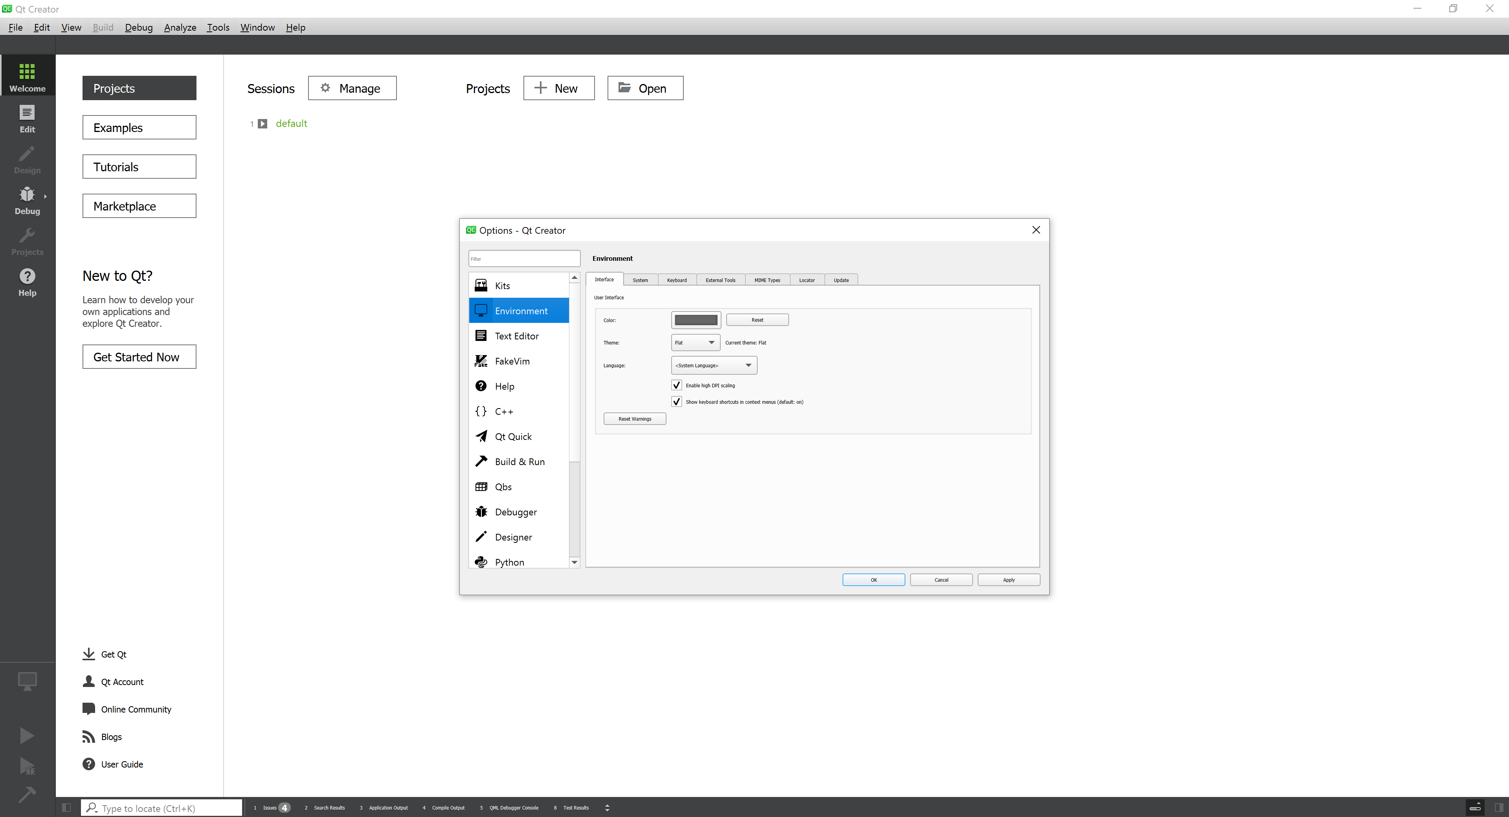Uncheck Show keyboard shortcuts in context menus

tap(677, 402)
